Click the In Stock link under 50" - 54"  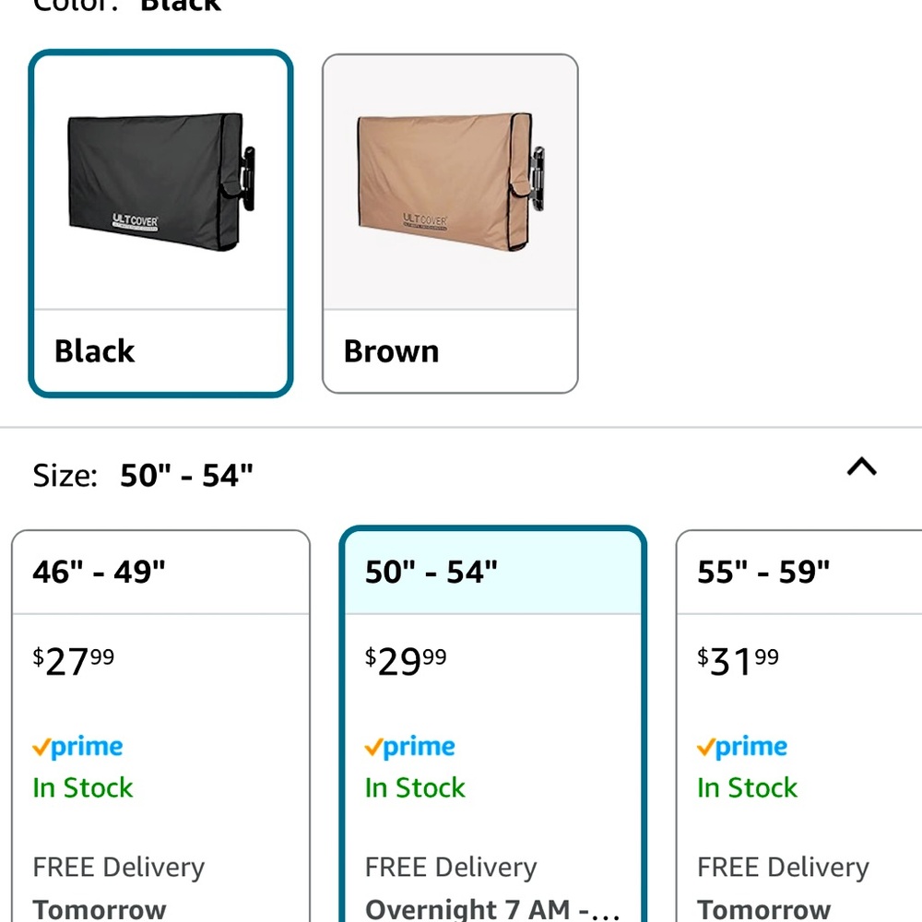point(414,787)
